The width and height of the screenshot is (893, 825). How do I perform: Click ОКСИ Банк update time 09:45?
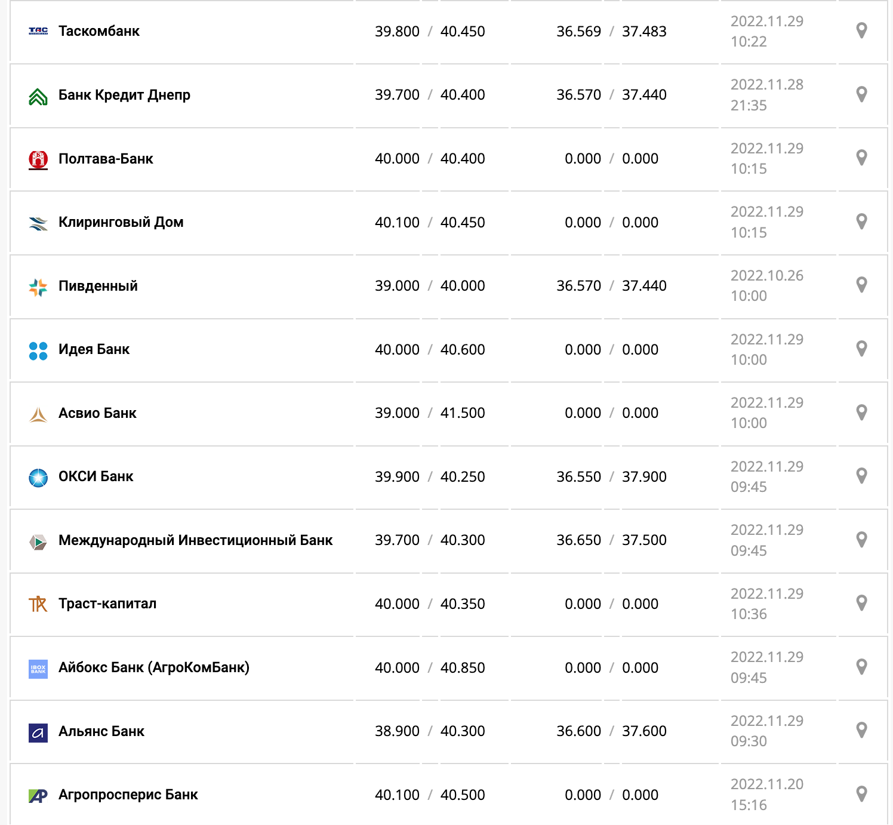tap(749, 487)
